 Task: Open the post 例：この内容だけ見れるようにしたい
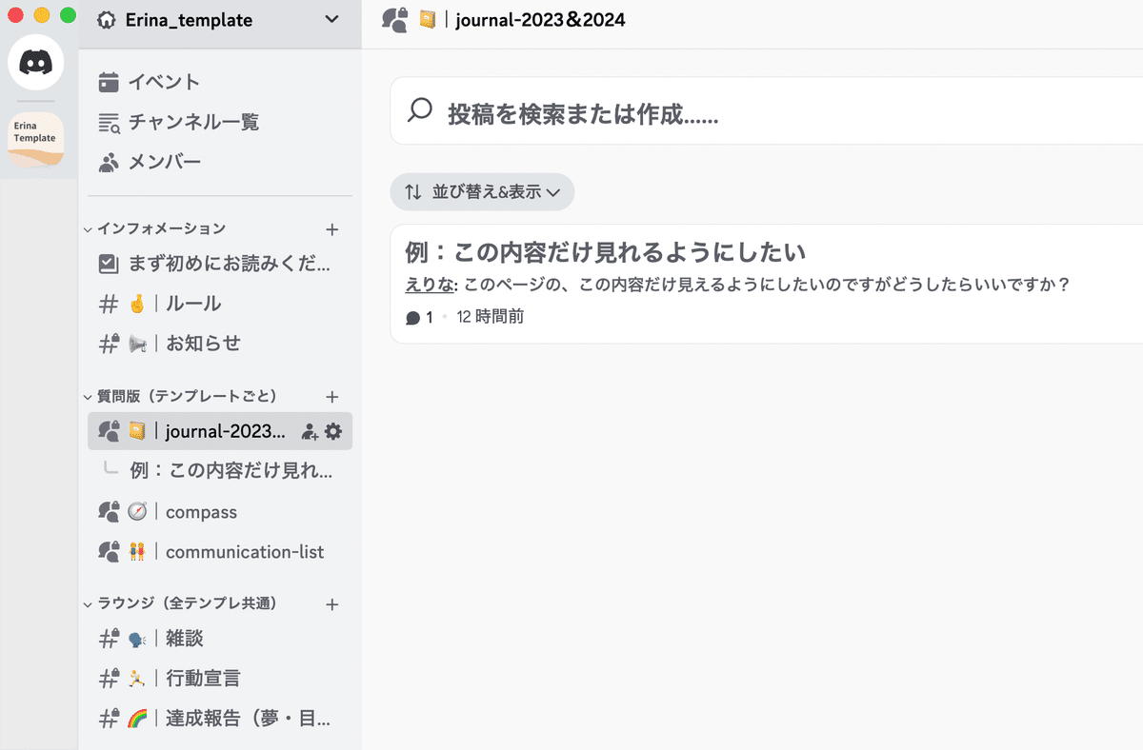pos(606,253)
